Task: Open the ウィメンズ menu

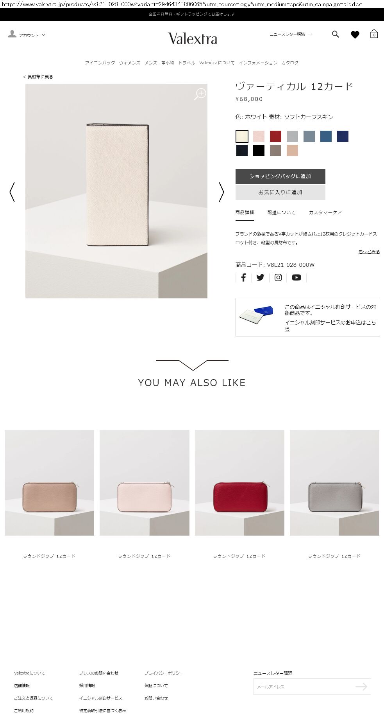Action: [x=130, y=63]
